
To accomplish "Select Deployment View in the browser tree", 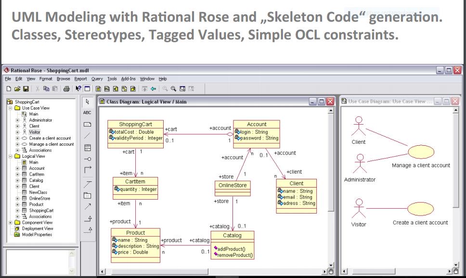I will (38, 228).
